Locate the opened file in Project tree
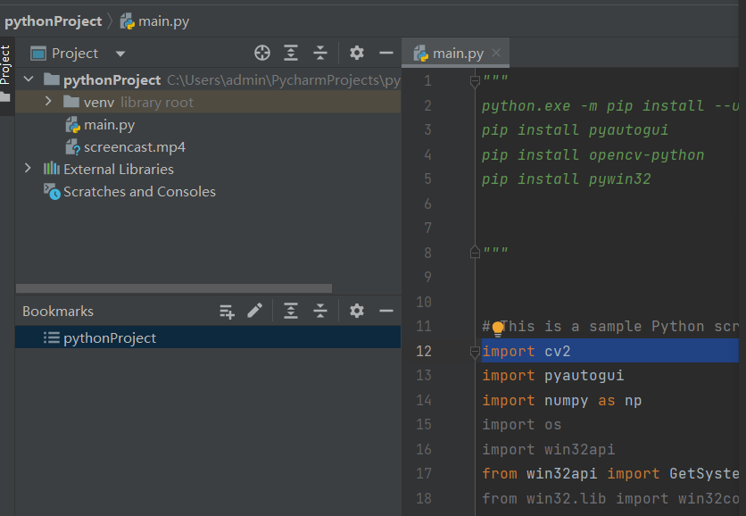This screenshot has width=746, height=516. click(x=261, y=54)
